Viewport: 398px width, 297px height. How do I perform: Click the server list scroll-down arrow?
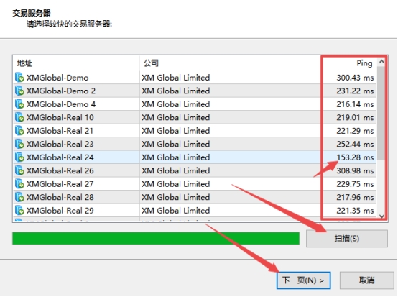tap(381, 216)
